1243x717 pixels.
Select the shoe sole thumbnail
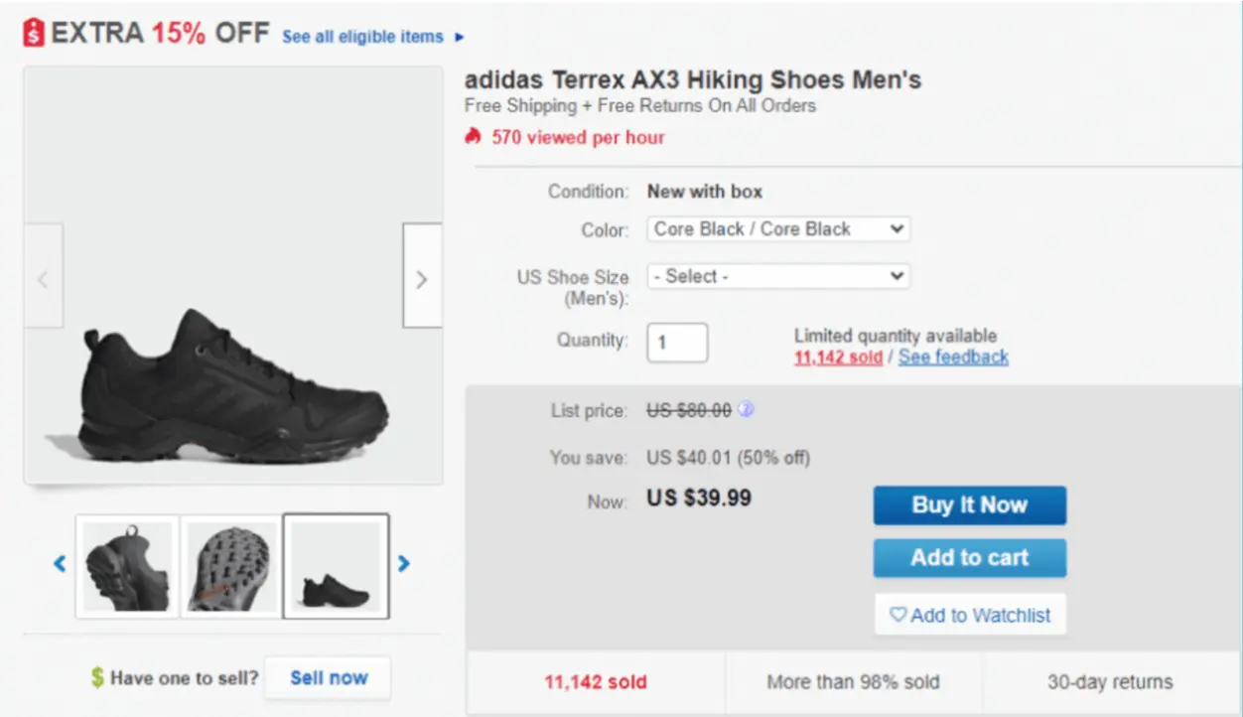coord(230,566)
